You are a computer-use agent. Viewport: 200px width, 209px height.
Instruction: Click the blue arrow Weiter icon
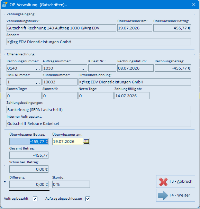click(163, 196)
